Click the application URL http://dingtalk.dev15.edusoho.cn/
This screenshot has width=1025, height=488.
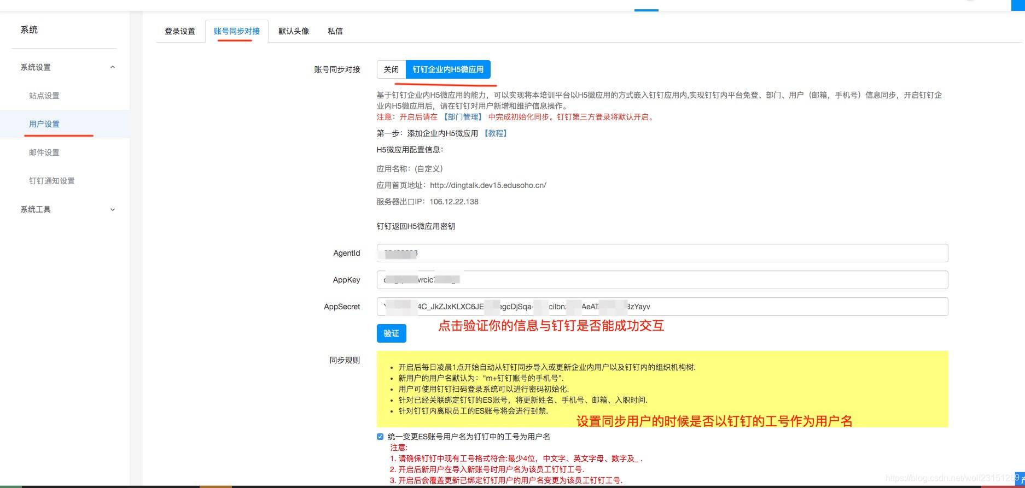pos(488,185)
